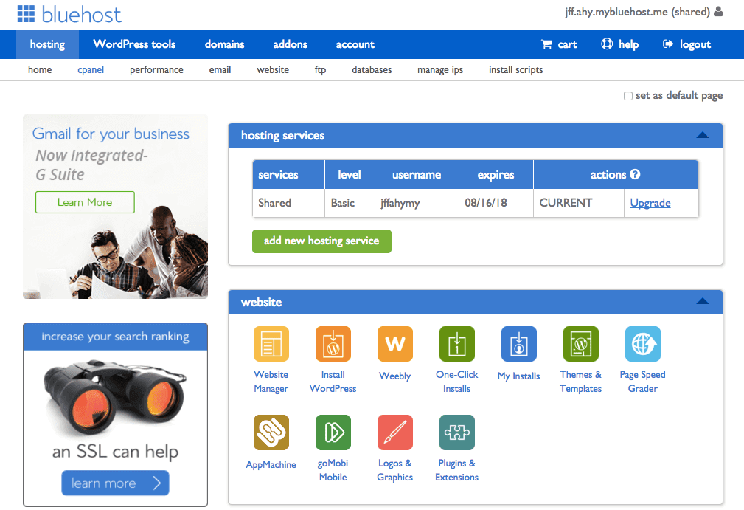The image size is (744, 510).
Task: Click the Gmail for your business heading
Action: point(111,134)
